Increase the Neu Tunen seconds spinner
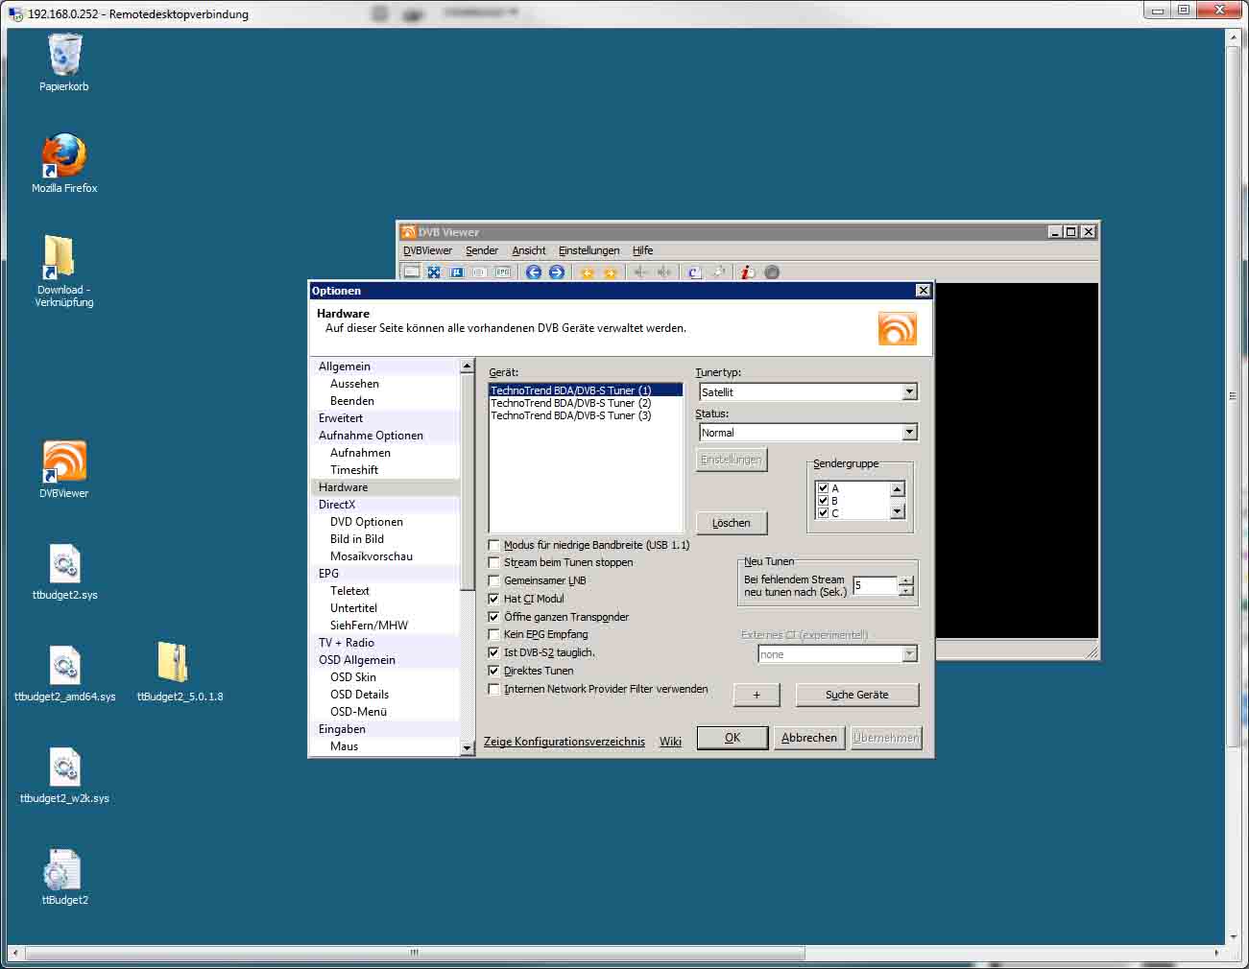The width and height of the screenshot is (1249, 969). click(x=906, y=580)
